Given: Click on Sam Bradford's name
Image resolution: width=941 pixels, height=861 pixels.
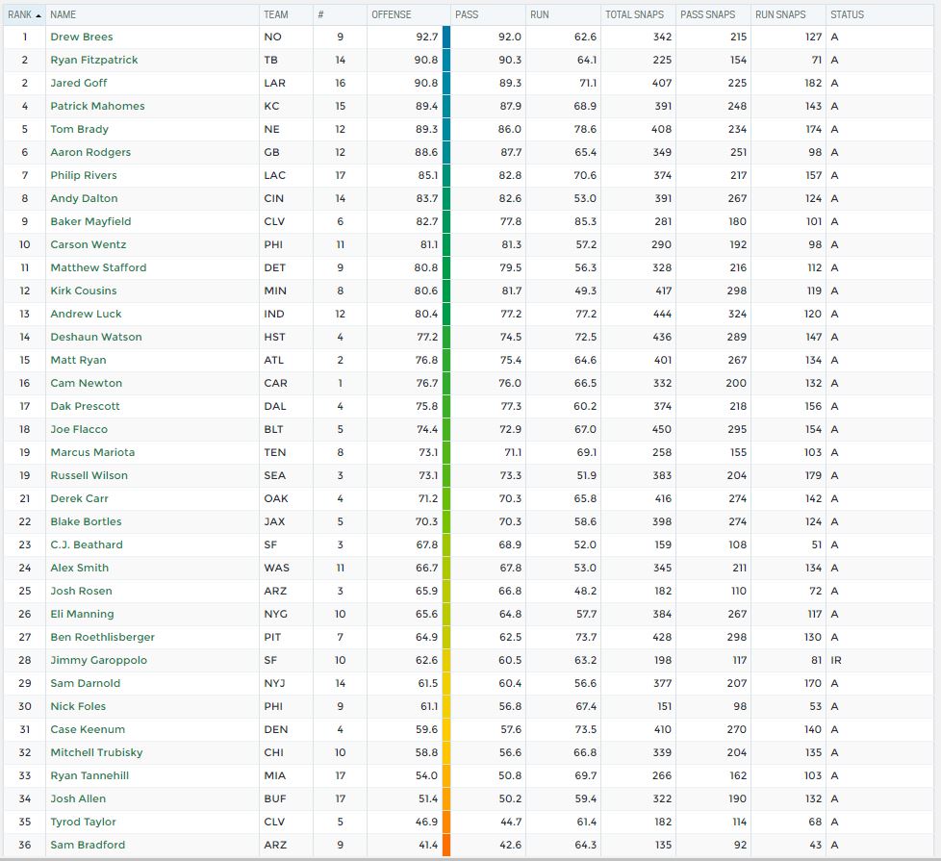Looking at the screenshot, I should [x=88, y=845].
